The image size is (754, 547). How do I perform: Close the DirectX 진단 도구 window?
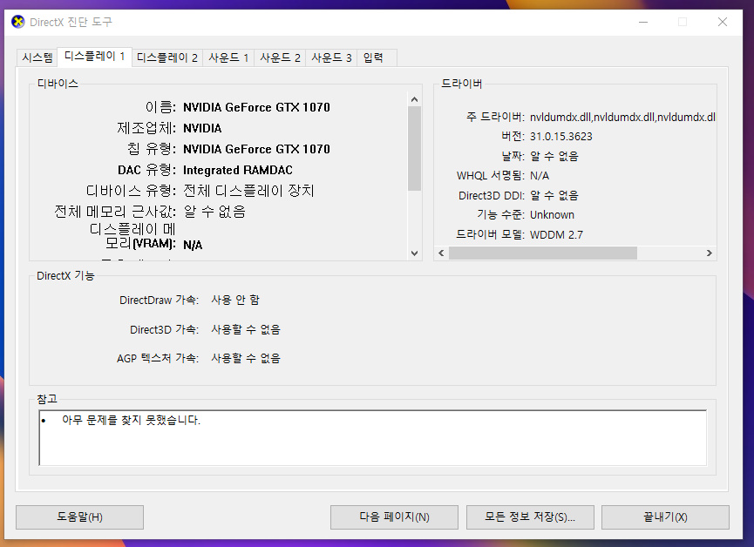click(723, 22)
